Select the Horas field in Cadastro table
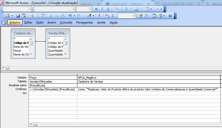The height and width of the screenshot is (128, 222). point(18,51)
